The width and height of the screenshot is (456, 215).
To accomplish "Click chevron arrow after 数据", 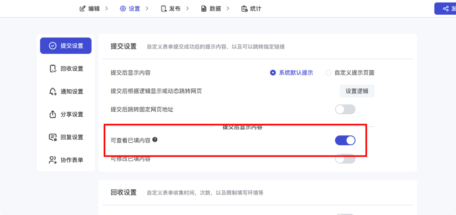I will (228, 9).
